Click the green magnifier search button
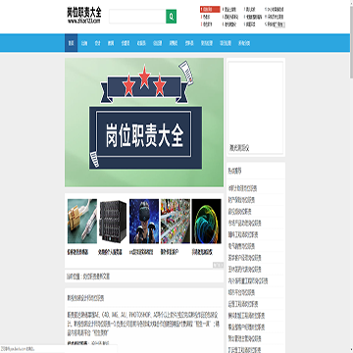The image size is (353, 353). point(171,17)
